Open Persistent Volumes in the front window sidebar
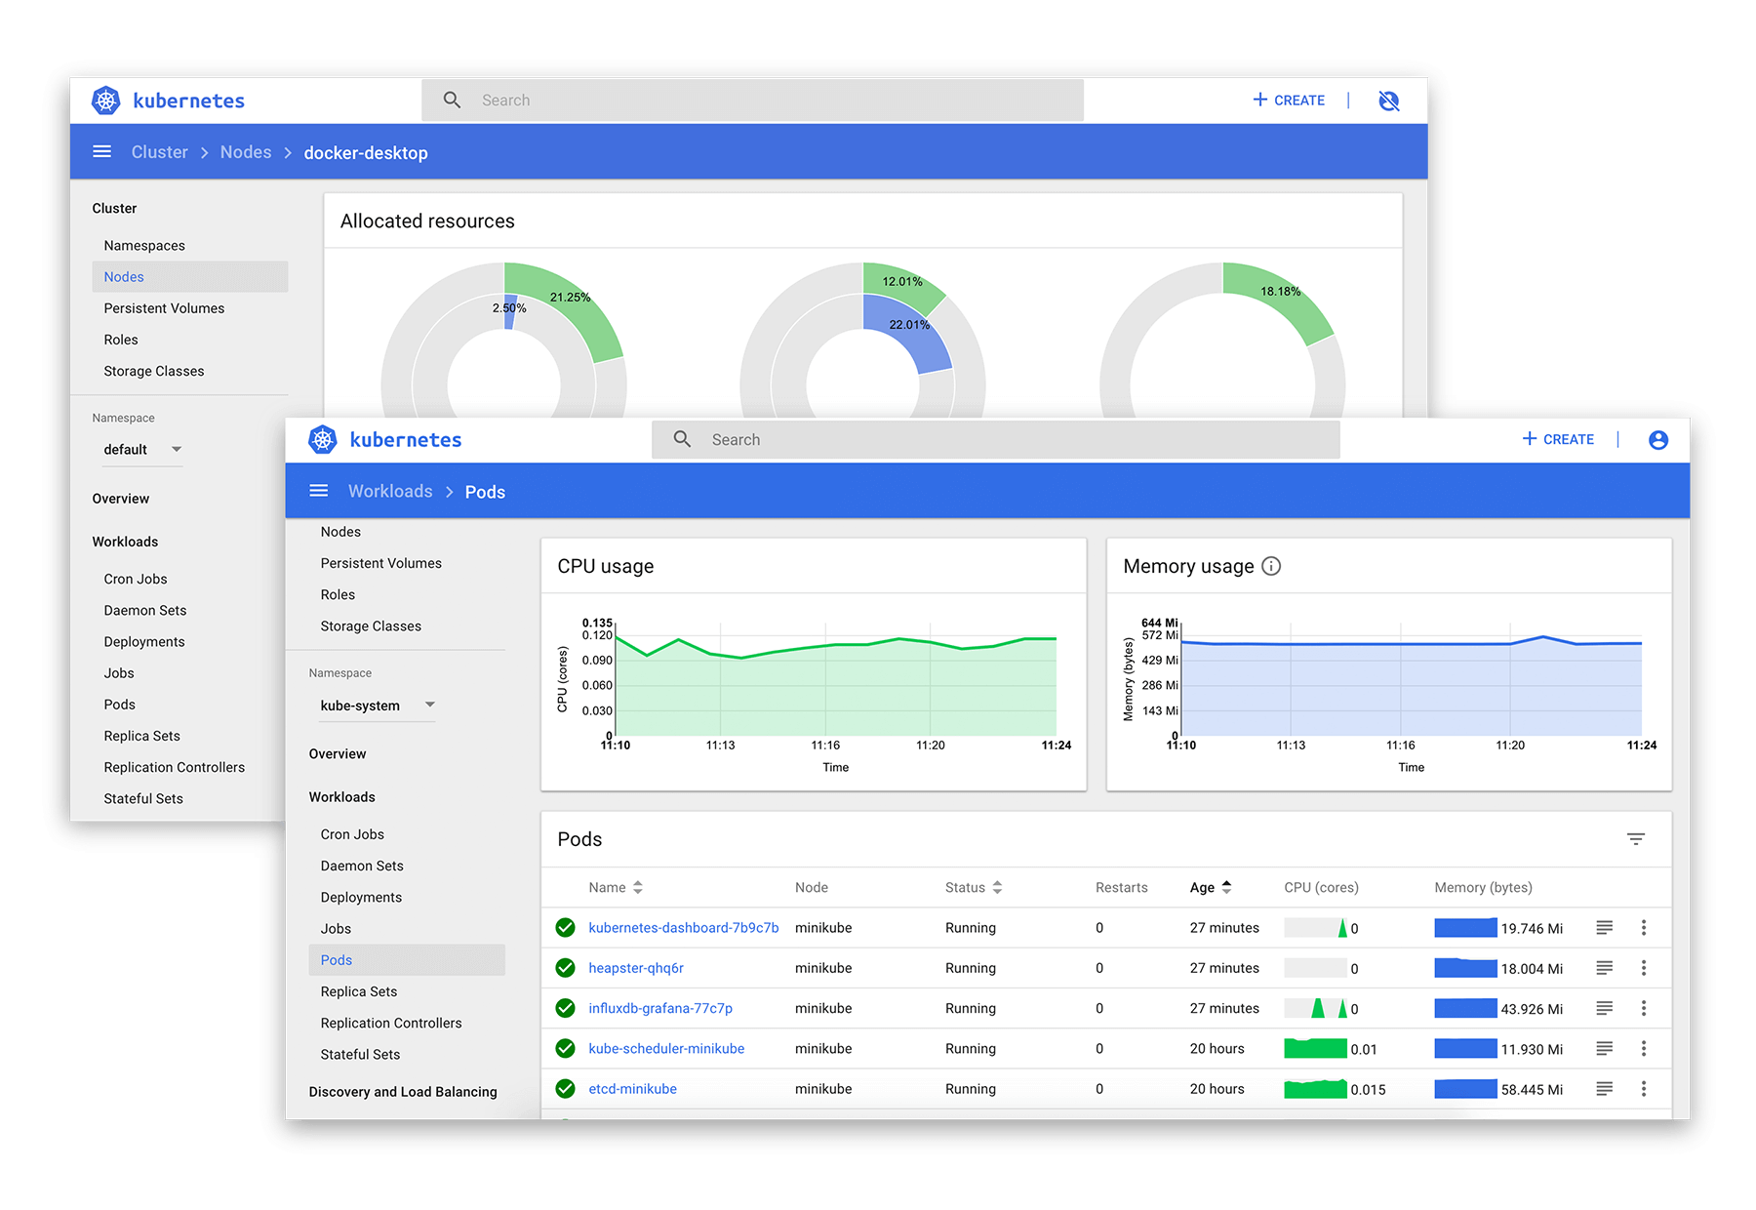The height and width of the screenshot is (1210, 1756). [380, 563]
